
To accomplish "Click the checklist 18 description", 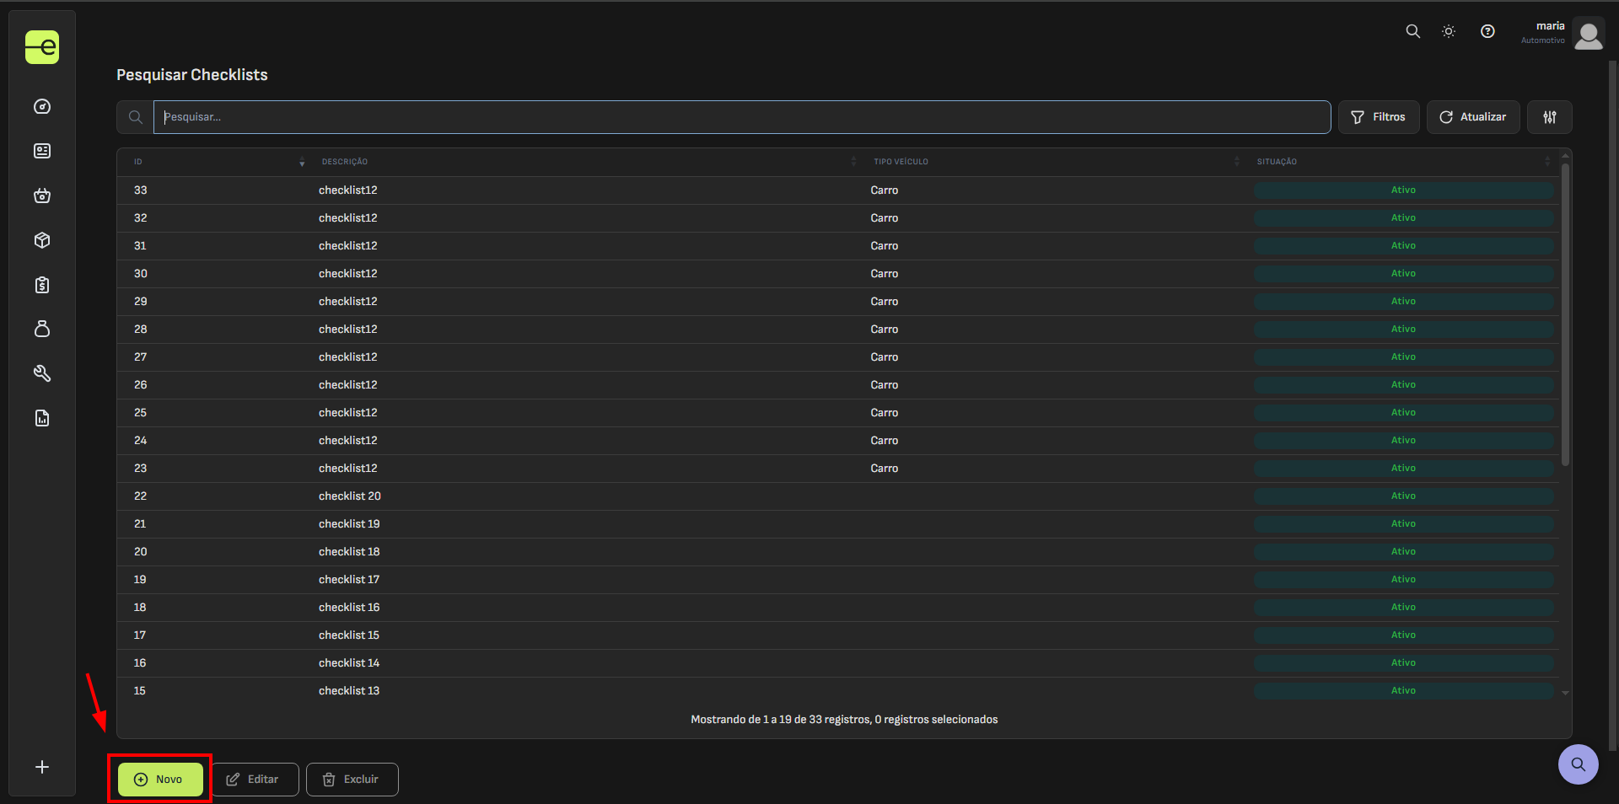I will tap(349, 552).
